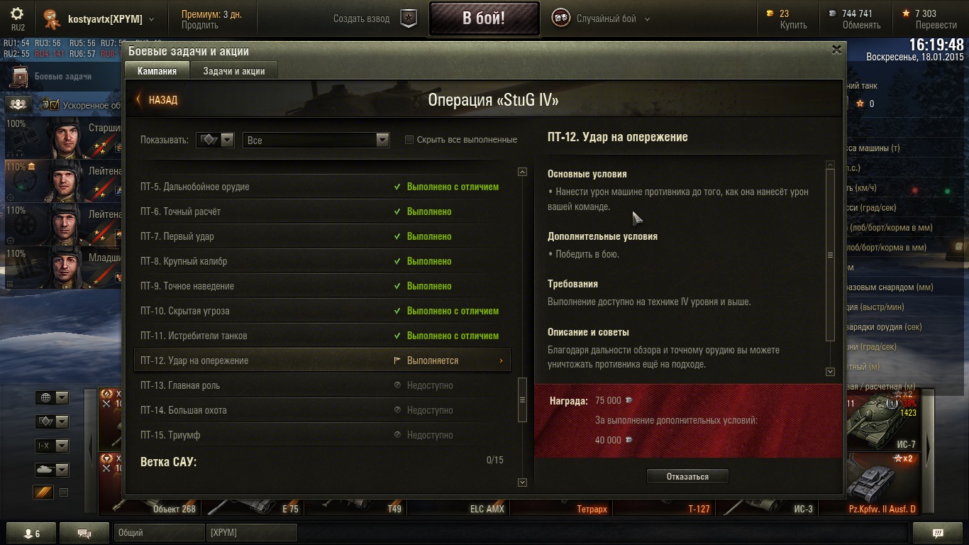Enable the Скрыть все выполненные checkbox
969x545 pixels.
pyautogui.click(x=409, y=140)
